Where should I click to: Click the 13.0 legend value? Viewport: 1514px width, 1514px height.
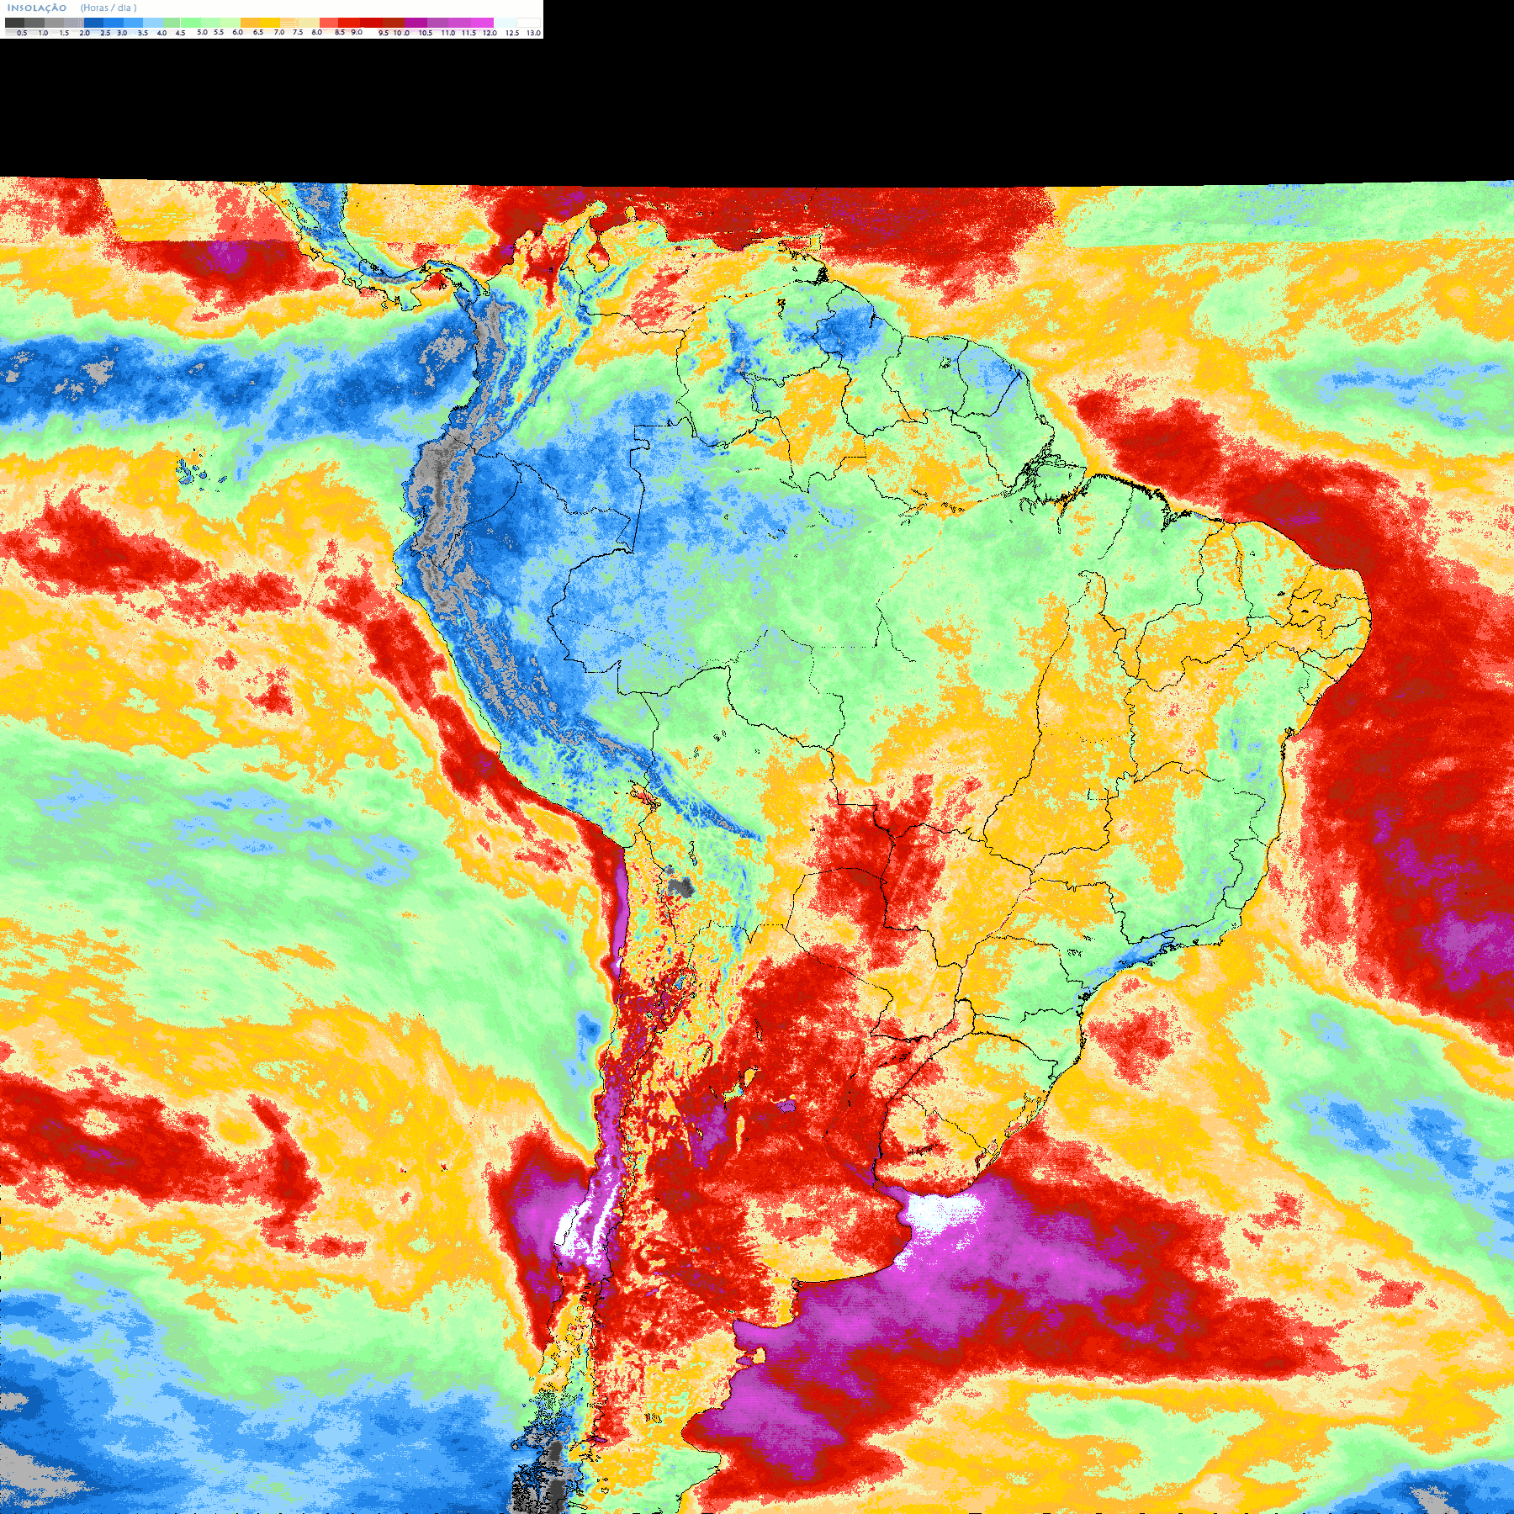coord(533,33)
